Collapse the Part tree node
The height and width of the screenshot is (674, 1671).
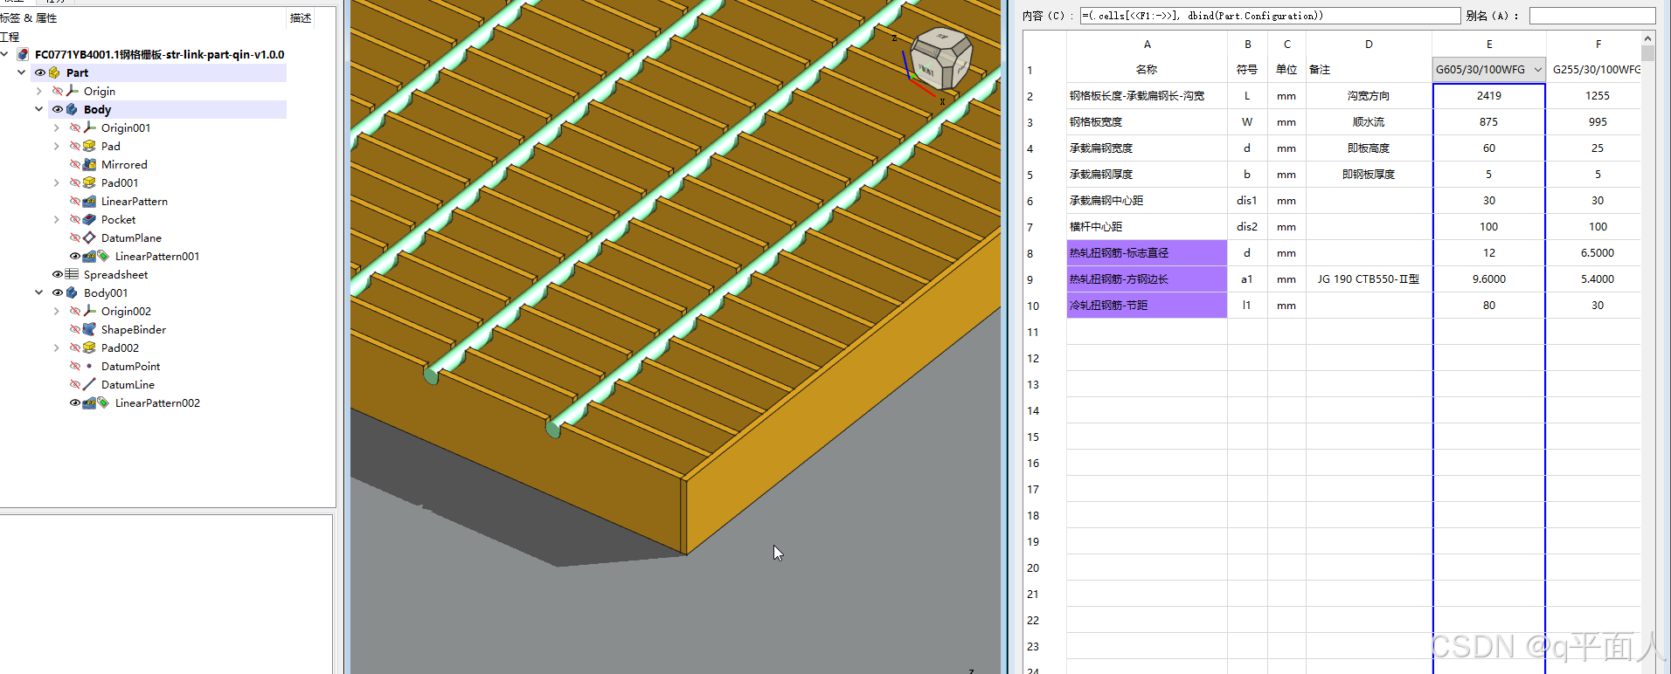click(x=22, y=72)
